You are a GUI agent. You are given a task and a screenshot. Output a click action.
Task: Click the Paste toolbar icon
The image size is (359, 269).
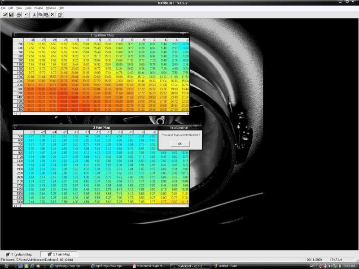pos(46,15)
